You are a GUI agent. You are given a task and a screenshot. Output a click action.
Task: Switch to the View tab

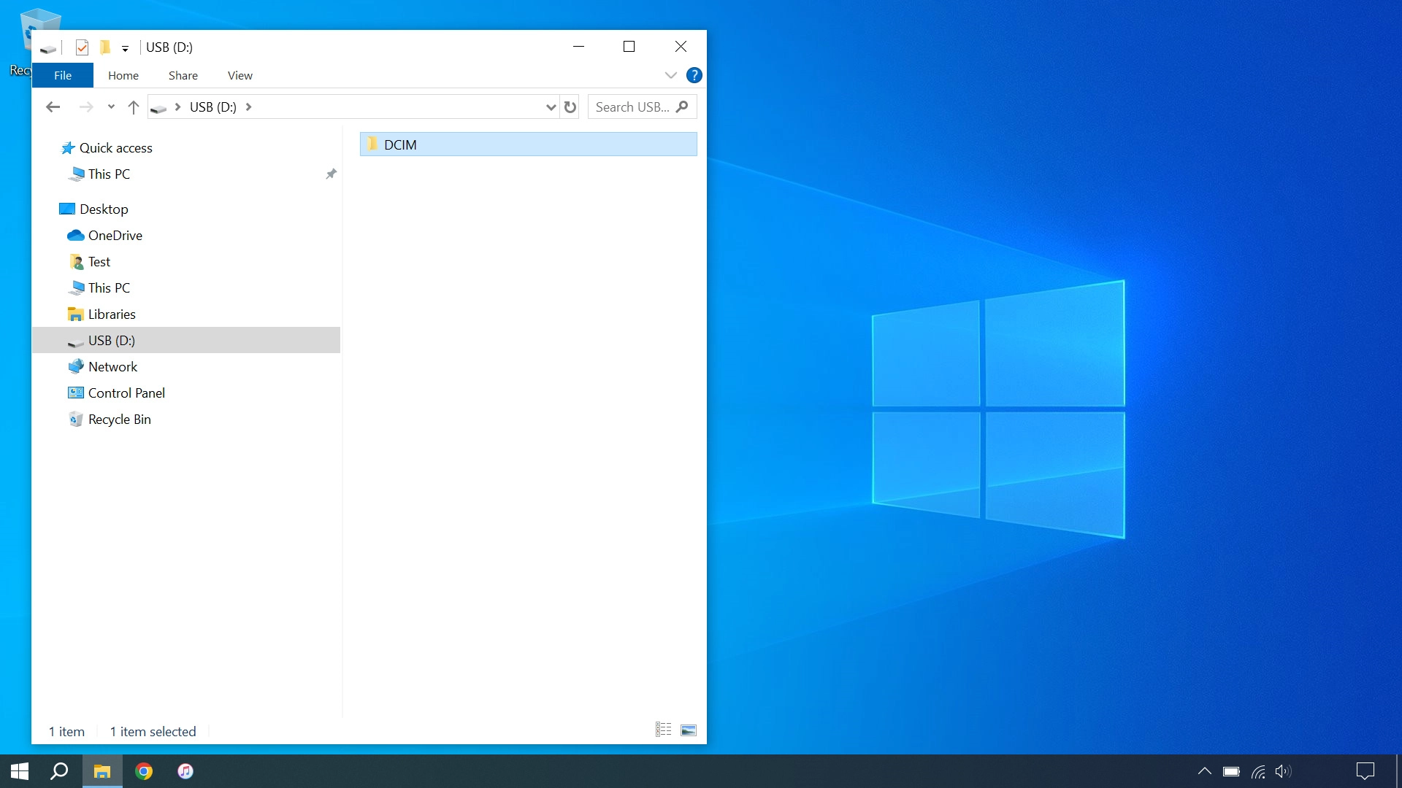pos(240,75)
